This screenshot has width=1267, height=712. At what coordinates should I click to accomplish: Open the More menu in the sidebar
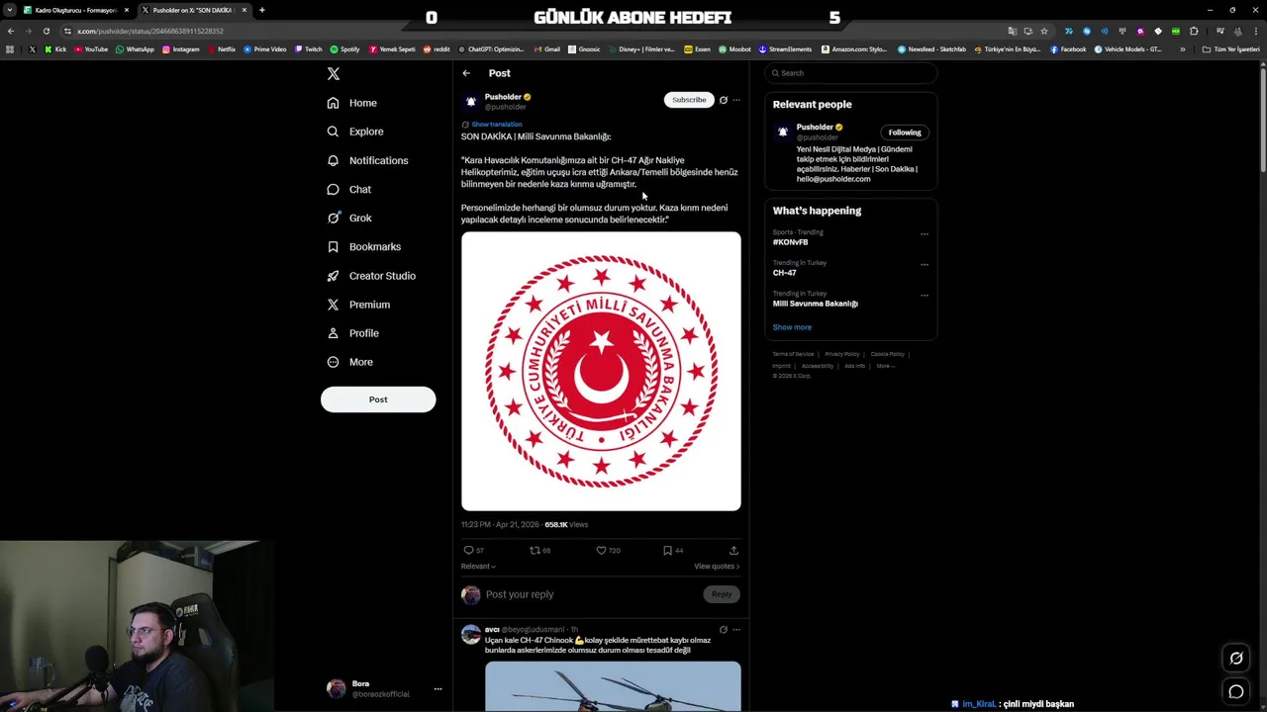(350, 362)
